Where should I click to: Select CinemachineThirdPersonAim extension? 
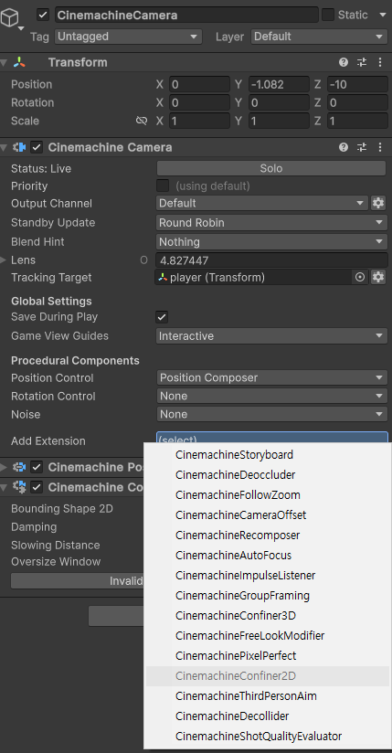268,696
